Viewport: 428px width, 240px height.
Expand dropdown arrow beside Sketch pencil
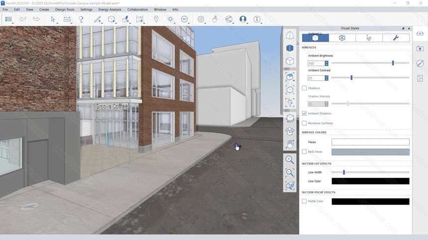point(102,23)
